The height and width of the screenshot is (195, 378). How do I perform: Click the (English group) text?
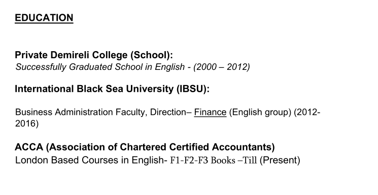pyautogui.click(x=260, y=112)
